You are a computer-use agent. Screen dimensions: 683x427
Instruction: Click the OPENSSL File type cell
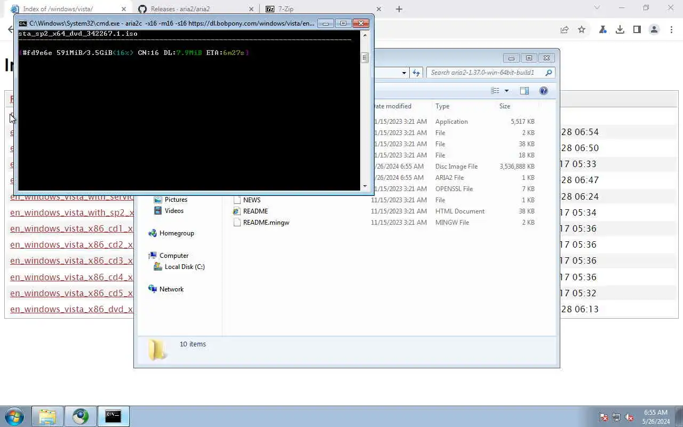point(454,189)
